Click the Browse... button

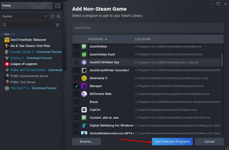pos(86,141)
